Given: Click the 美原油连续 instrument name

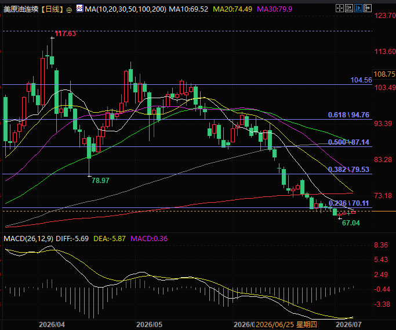Looking at the screenshot, I should click(21, 9).
